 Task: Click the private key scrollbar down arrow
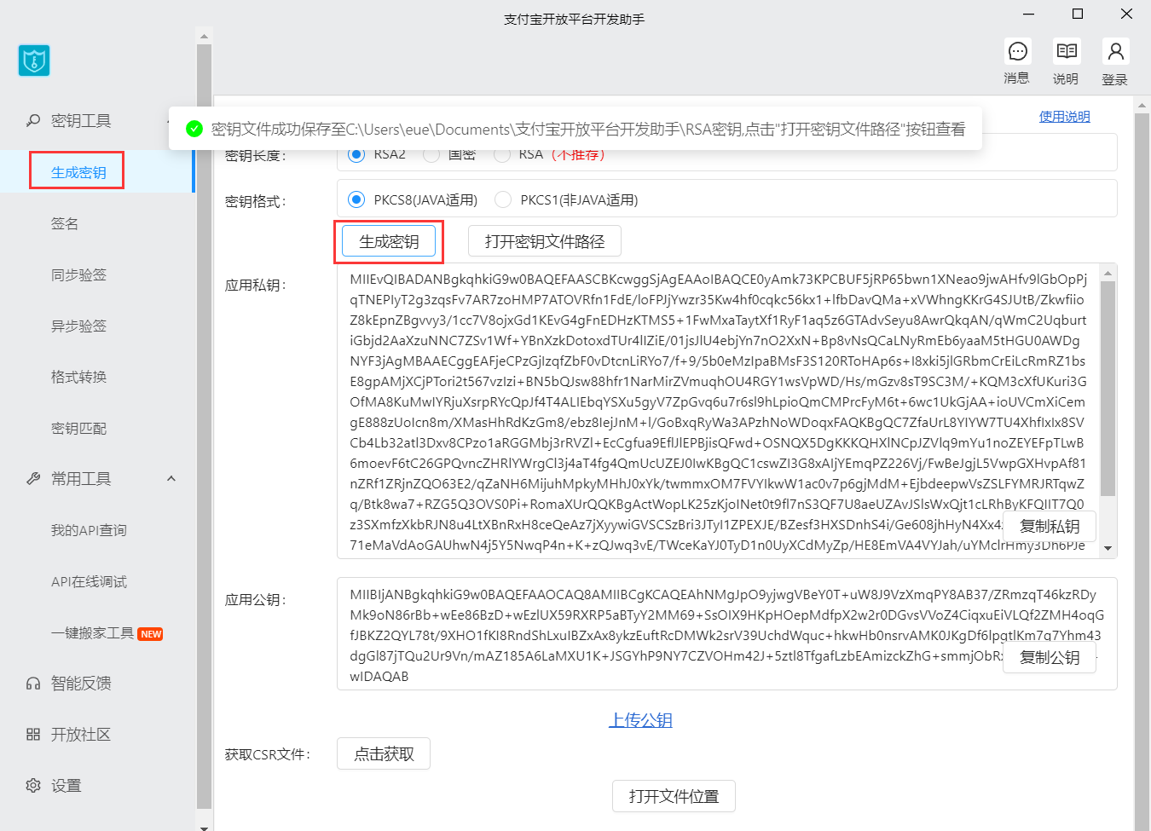[x=1108, y=549]
